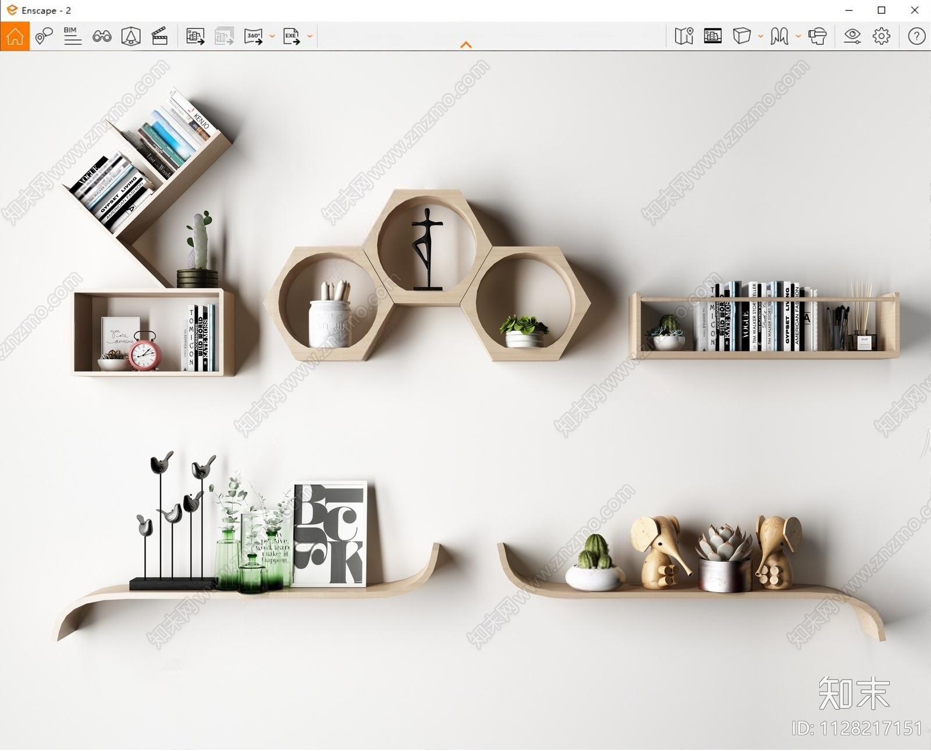Enable the VR headset mode
This screenshot has width=931, height=751.
click(818, 36)
